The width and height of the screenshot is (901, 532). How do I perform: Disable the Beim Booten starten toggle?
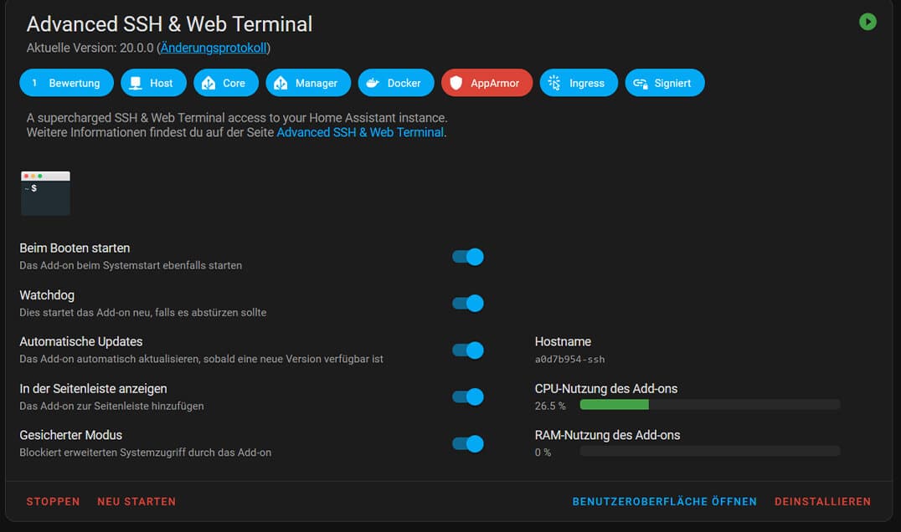468,257
